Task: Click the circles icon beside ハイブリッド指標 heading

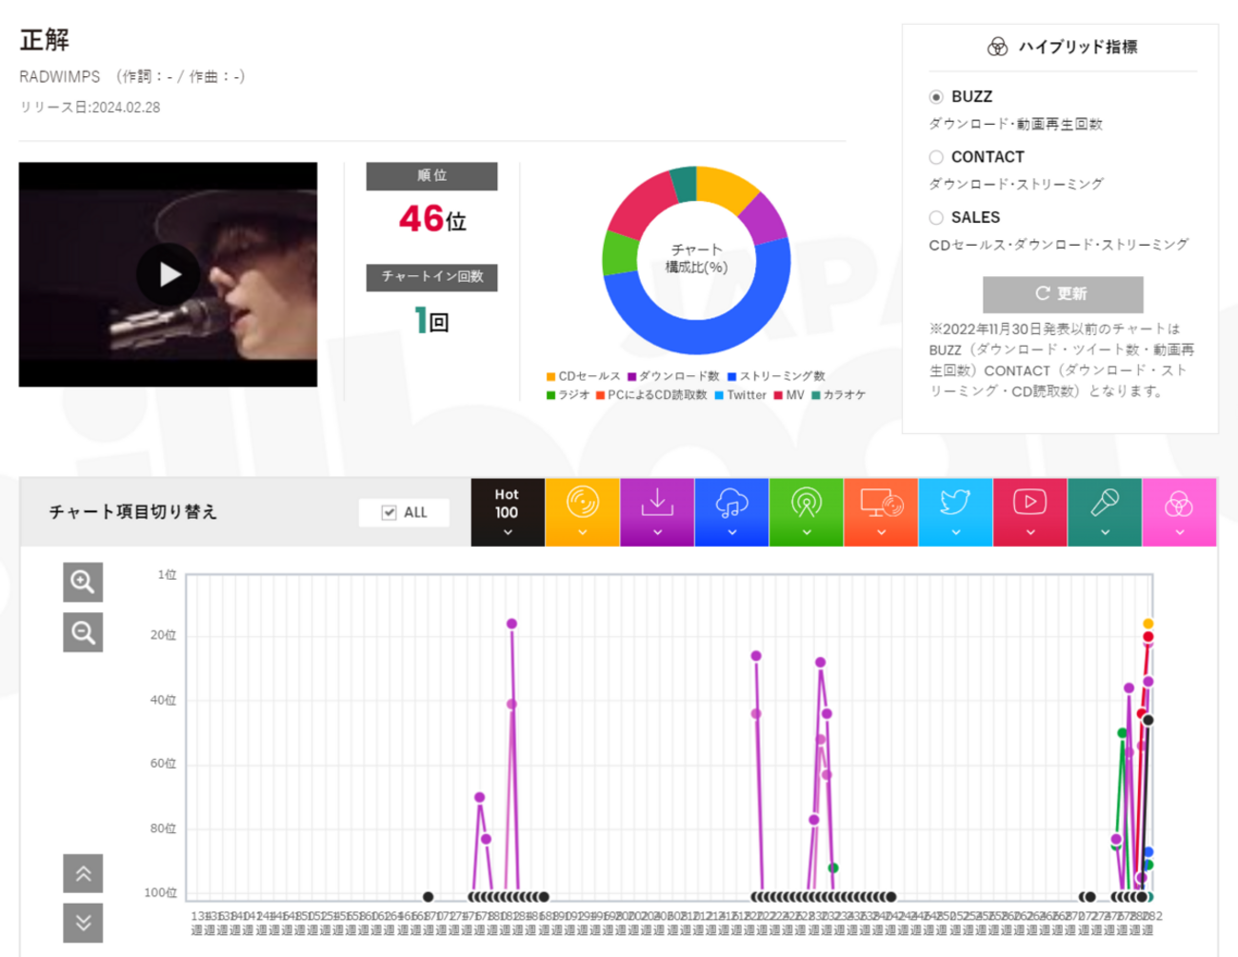Action: (x=997, y=47)
